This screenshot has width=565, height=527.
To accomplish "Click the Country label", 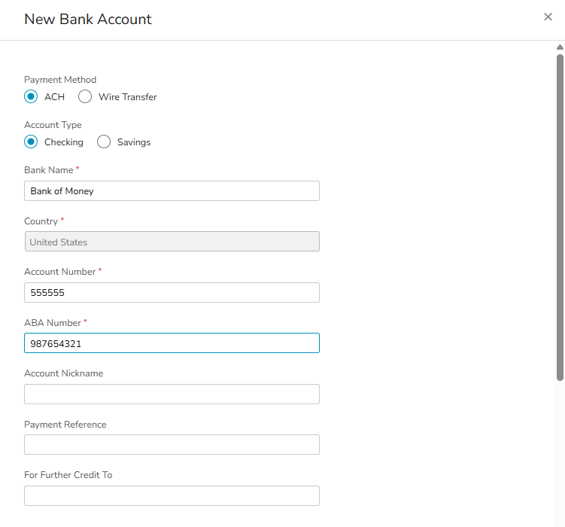I will tap(41, 221).
